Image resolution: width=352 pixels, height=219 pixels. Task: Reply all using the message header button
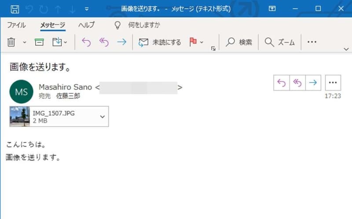[x=297, y=83]
